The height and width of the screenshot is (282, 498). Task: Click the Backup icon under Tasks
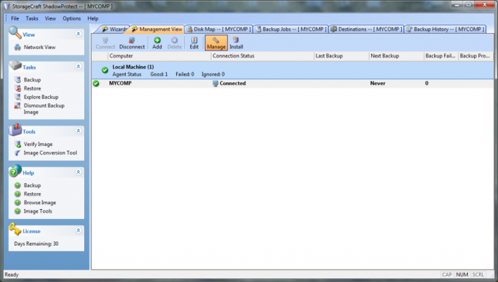(18, 80)
